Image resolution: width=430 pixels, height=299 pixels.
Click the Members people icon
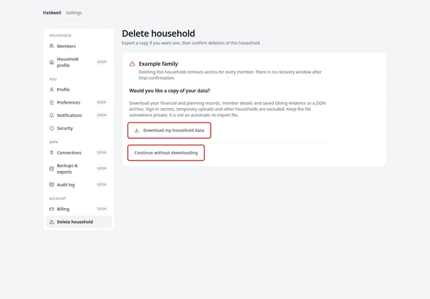pyautogui.click(x=52, y=46)
